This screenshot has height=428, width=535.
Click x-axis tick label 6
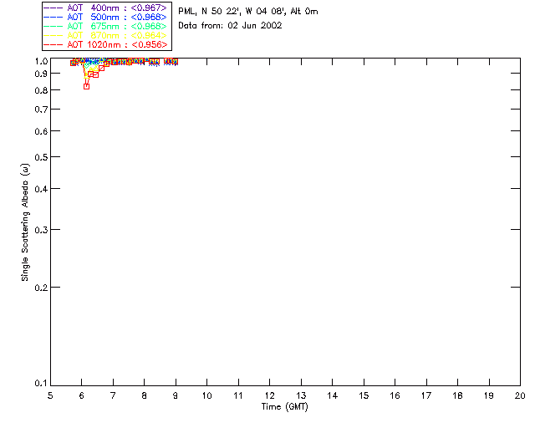[82, 395]
